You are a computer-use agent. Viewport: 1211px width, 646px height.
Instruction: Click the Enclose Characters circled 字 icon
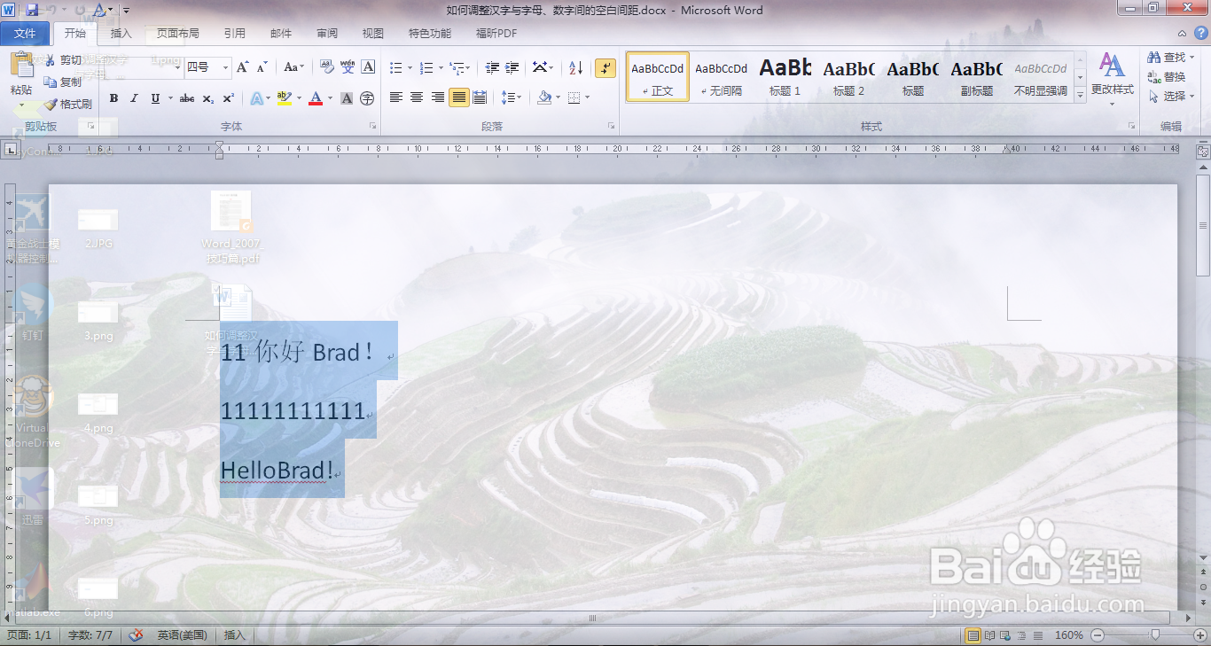368,98
